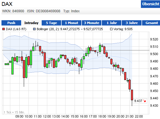Click the red DAX legend swatch

coord(4,29)
